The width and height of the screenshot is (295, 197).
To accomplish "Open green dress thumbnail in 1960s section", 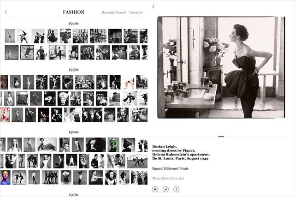I will [113, 145].
